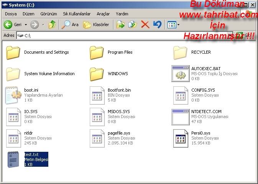The width and height of the screenshot is (258, 184).
Task: Toggle the Klasörler folders pane
Action: pos(96,25)
